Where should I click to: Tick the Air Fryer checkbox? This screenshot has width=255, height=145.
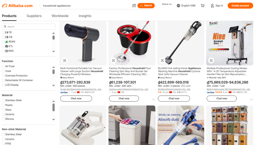(3, 66)
